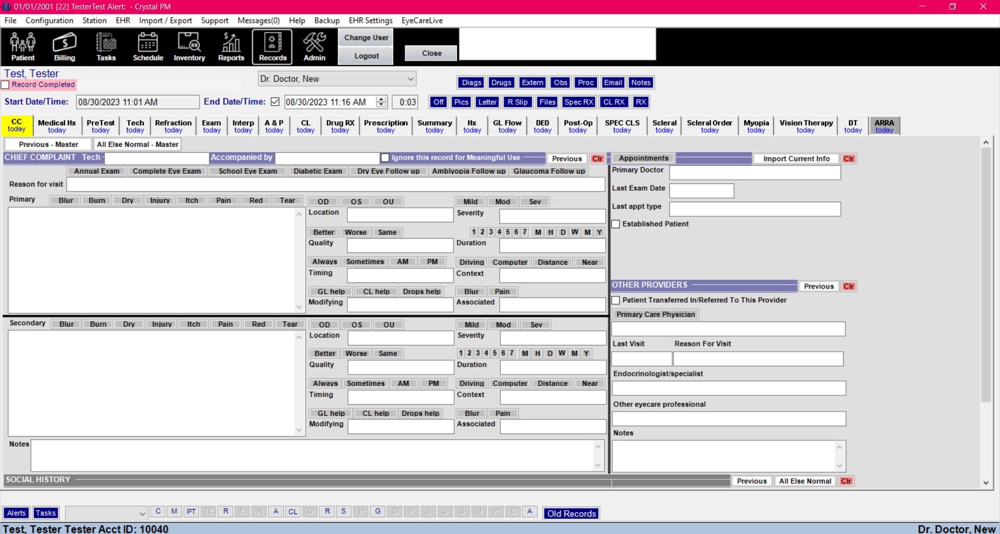Click the G shortcut button in bottom bar
Screen dimensions: 1000x534
coord(378,512)
